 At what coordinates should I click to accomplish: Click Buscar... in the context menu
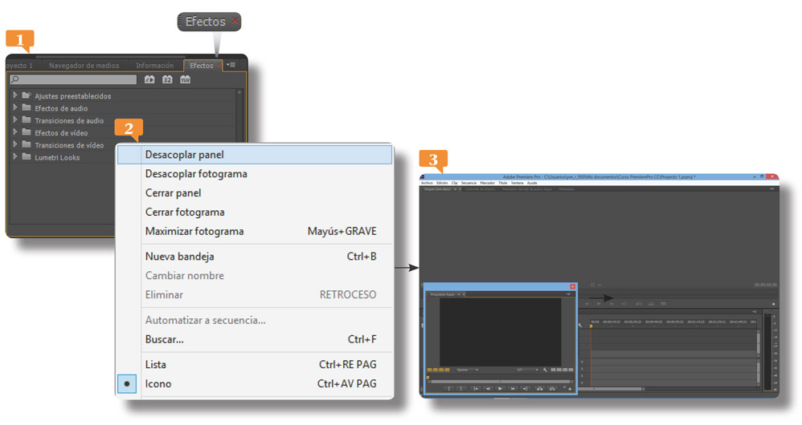[x=164, y=340]
